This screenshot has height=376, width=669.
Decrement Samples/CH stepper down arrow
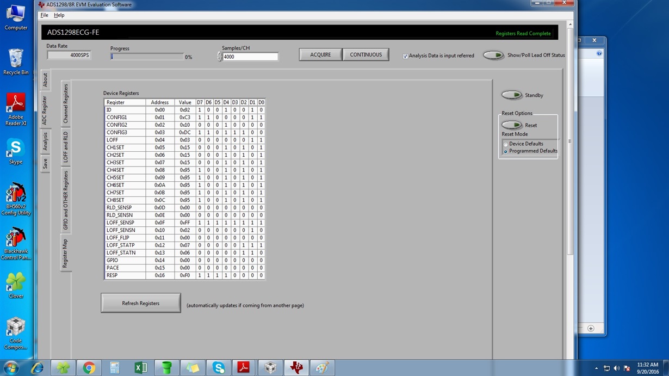tap(220, 59)
